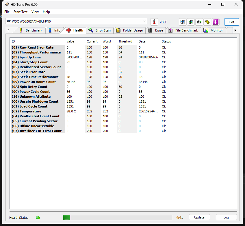
Task: Select the (04) Start/Stop Count row
Action: pos(94,62)
